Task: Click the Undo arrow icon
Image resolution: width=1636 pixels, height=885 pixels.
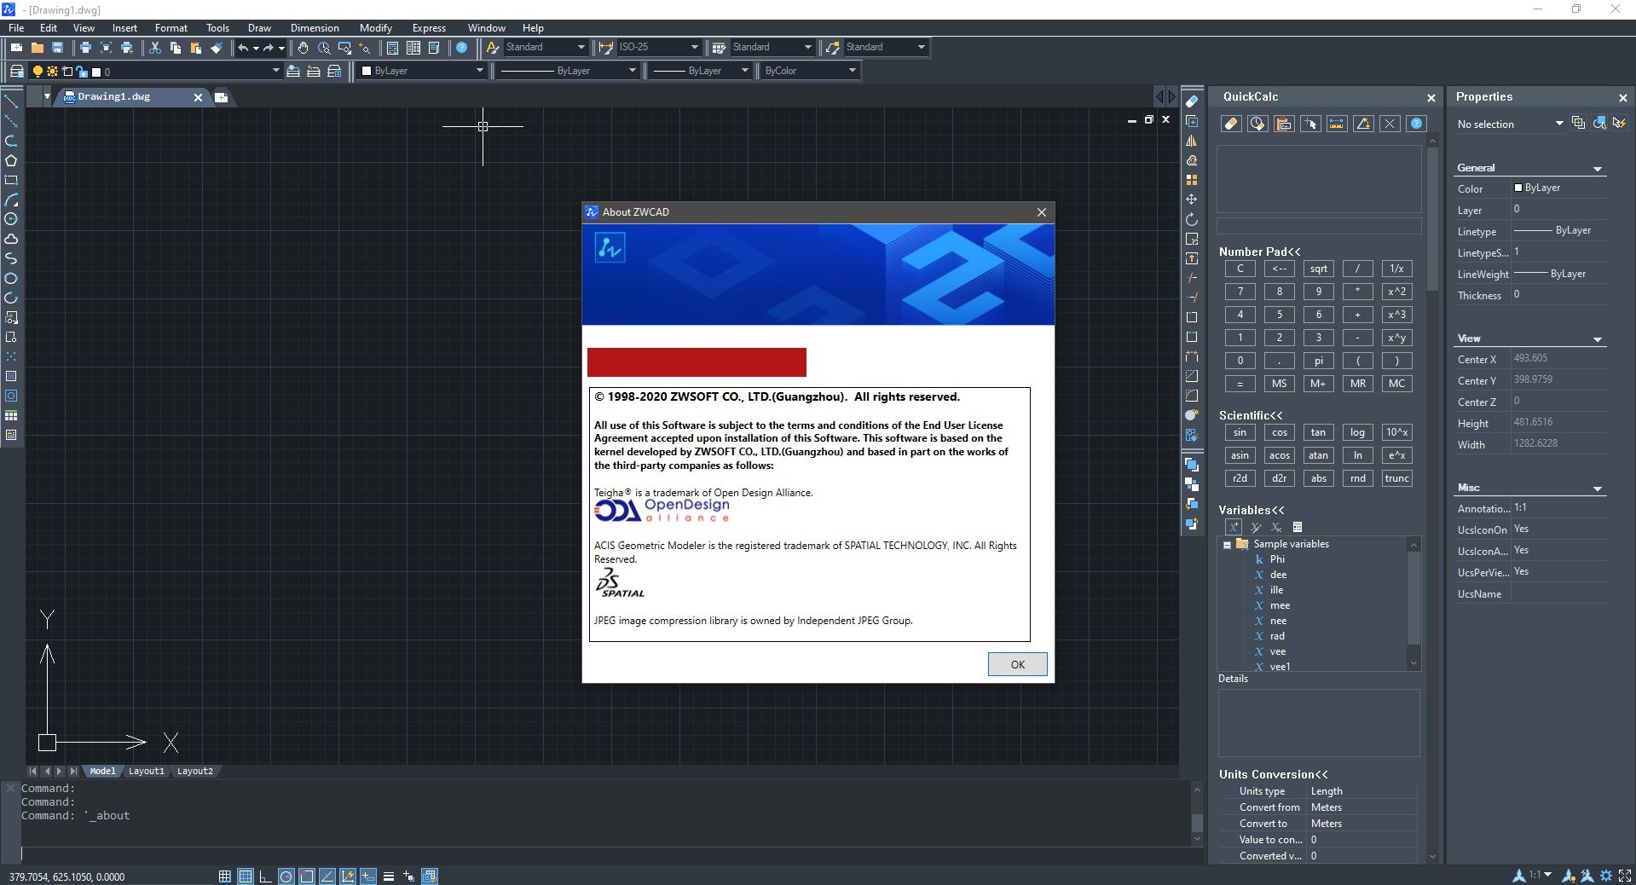Action: [x=244, y=48]
